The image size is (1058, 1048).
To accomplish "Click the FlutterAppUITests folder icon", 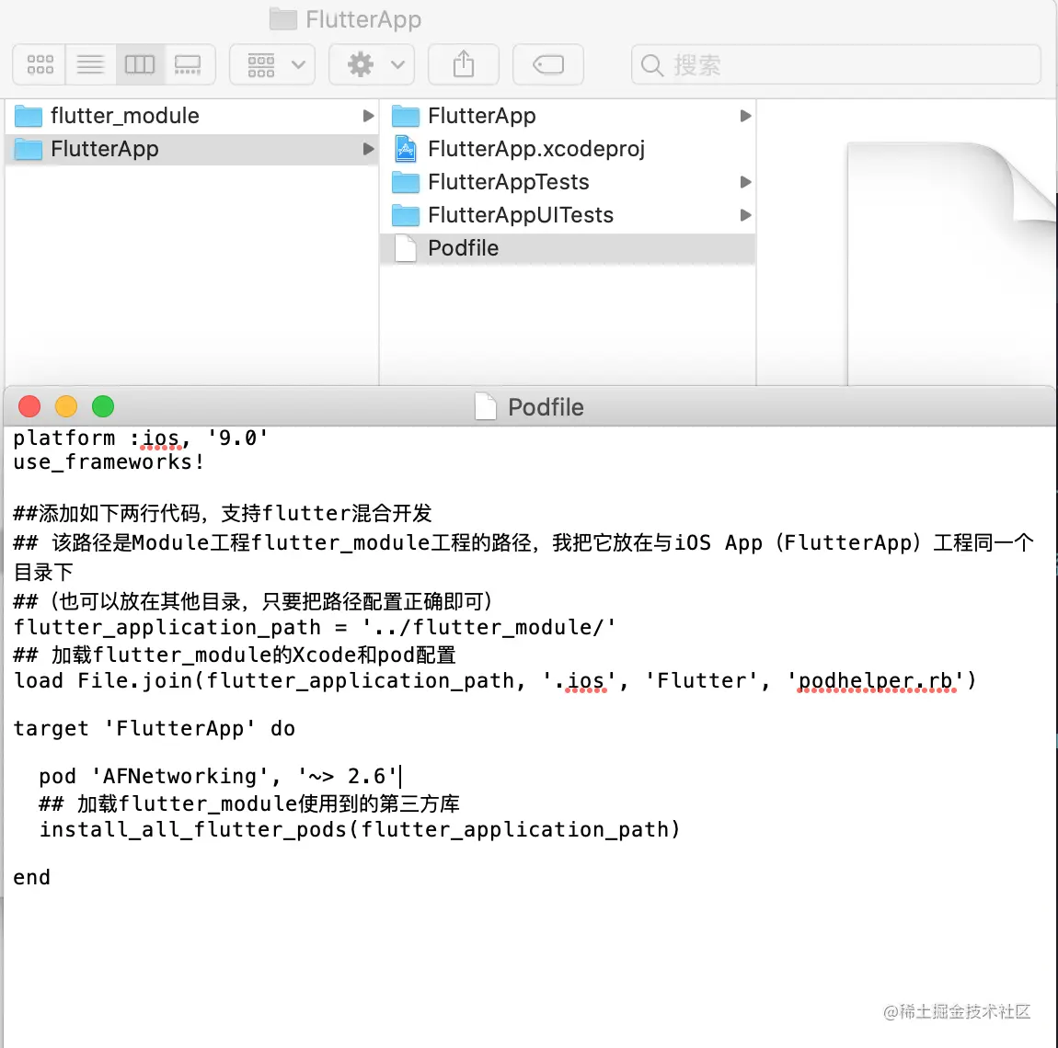I will tap(406, 215).
